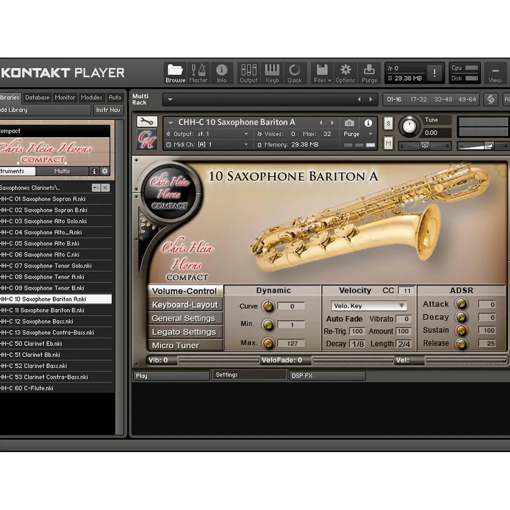Image resolution: width=510 pixels, height=510 pixels.
Task: Select channels 49-64 page
Action: coord(467,99)
